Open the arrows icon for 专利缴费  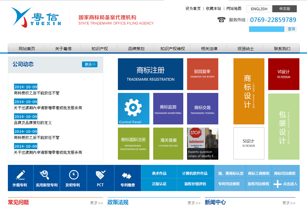(127, 176)
